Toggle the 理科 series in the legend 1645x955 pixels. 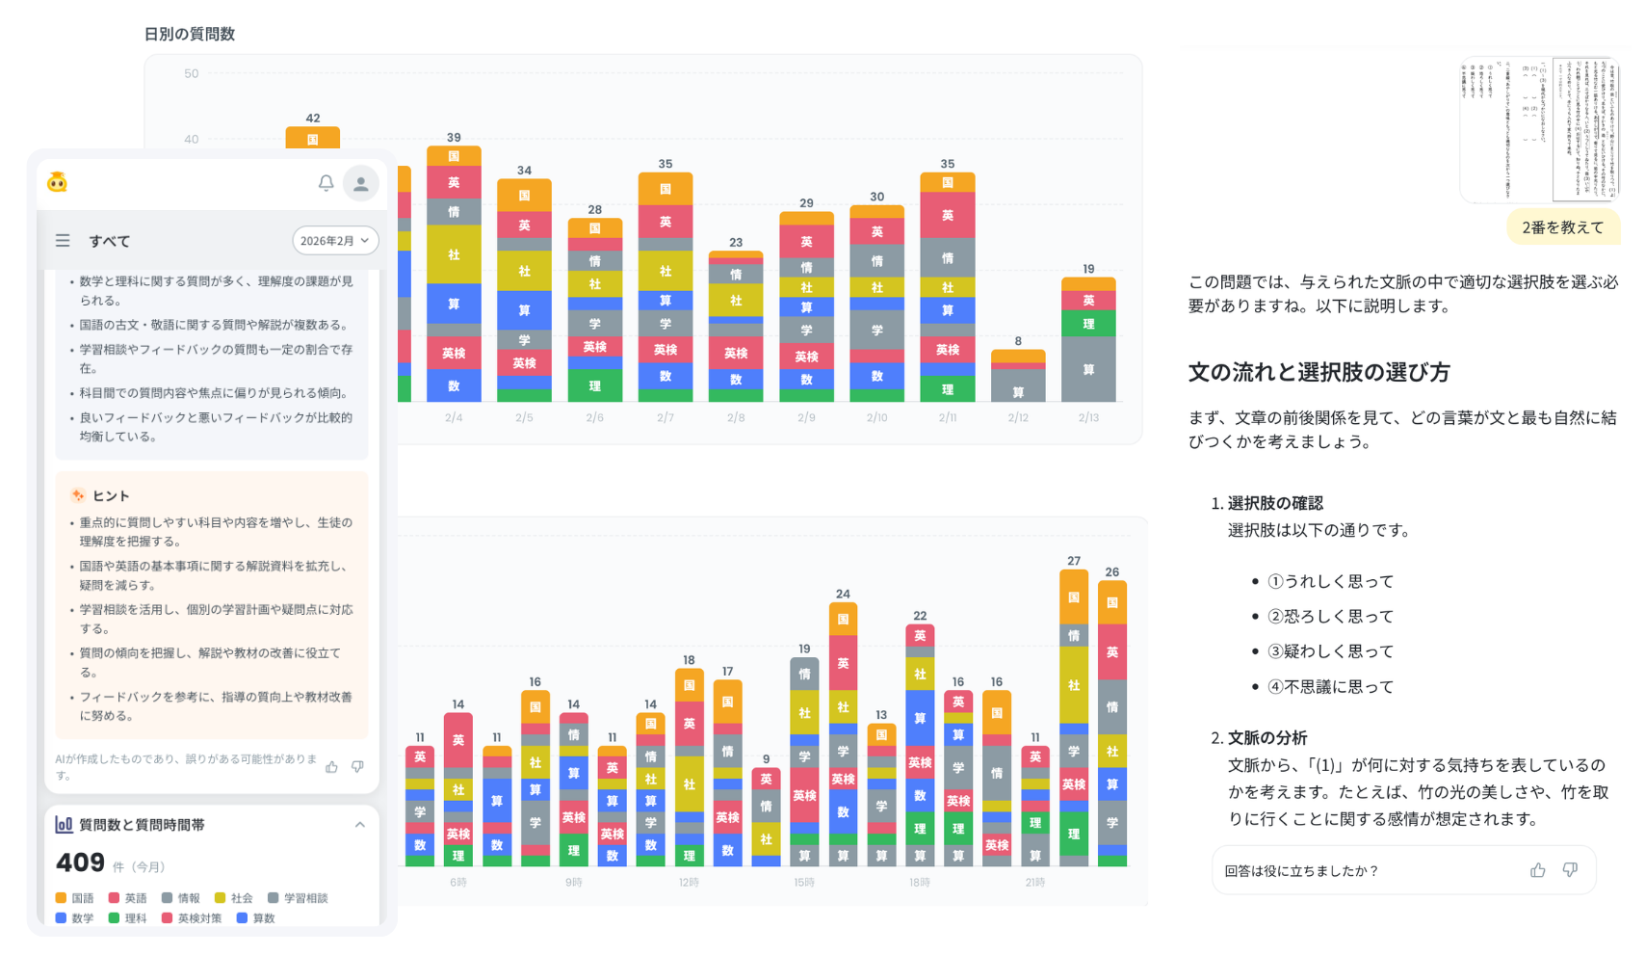(129, 918)
